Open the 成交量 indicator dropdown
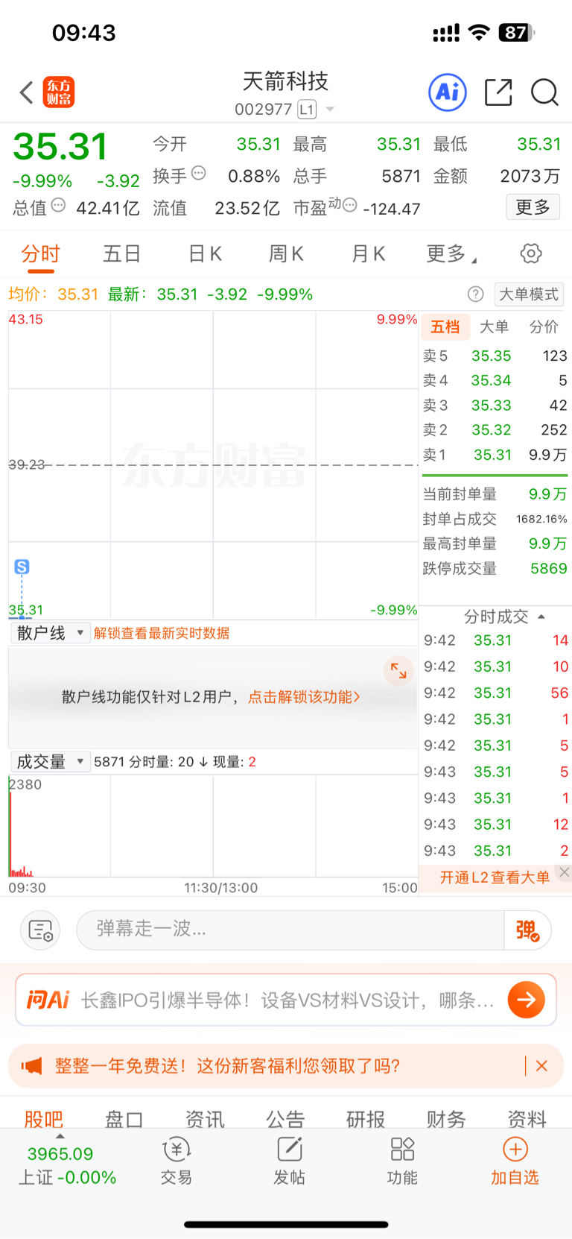Viewport: 572px width, 1239px height. 51,761
